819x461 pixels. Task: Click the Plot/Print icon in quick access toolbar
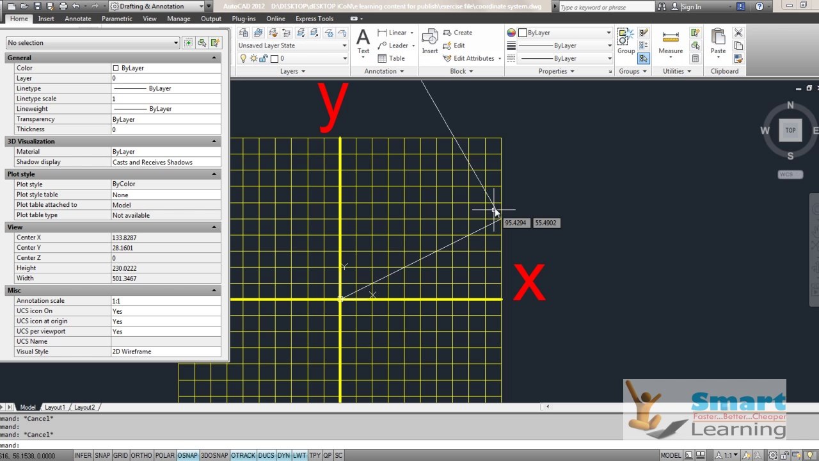click(63, 6)
